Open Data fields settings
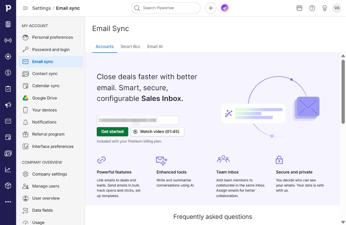 51,210
